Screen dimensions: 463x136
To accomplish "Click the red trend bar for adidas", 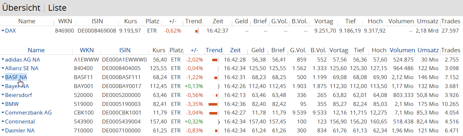I will coord(215,59).
